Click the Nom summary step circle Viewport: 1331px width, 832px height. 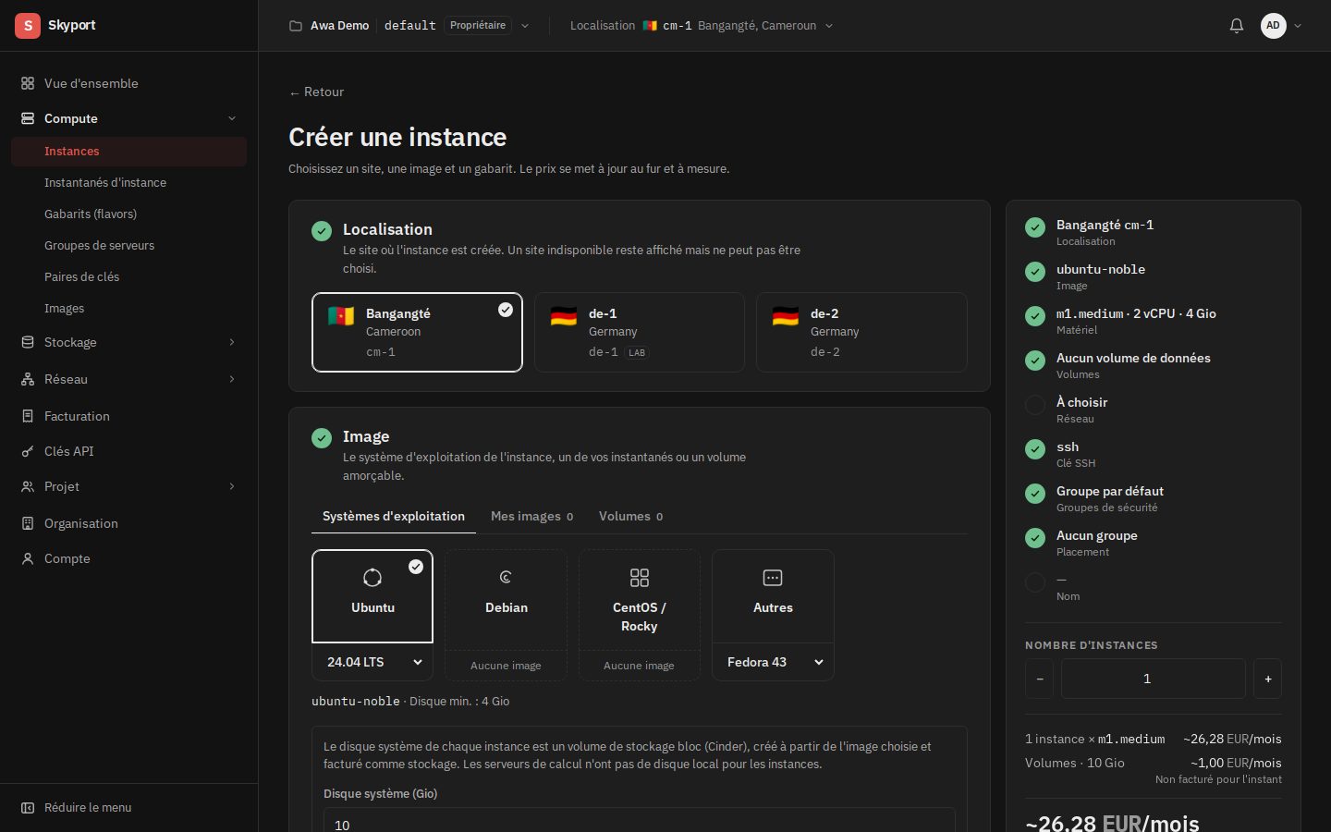[1035, 582]
